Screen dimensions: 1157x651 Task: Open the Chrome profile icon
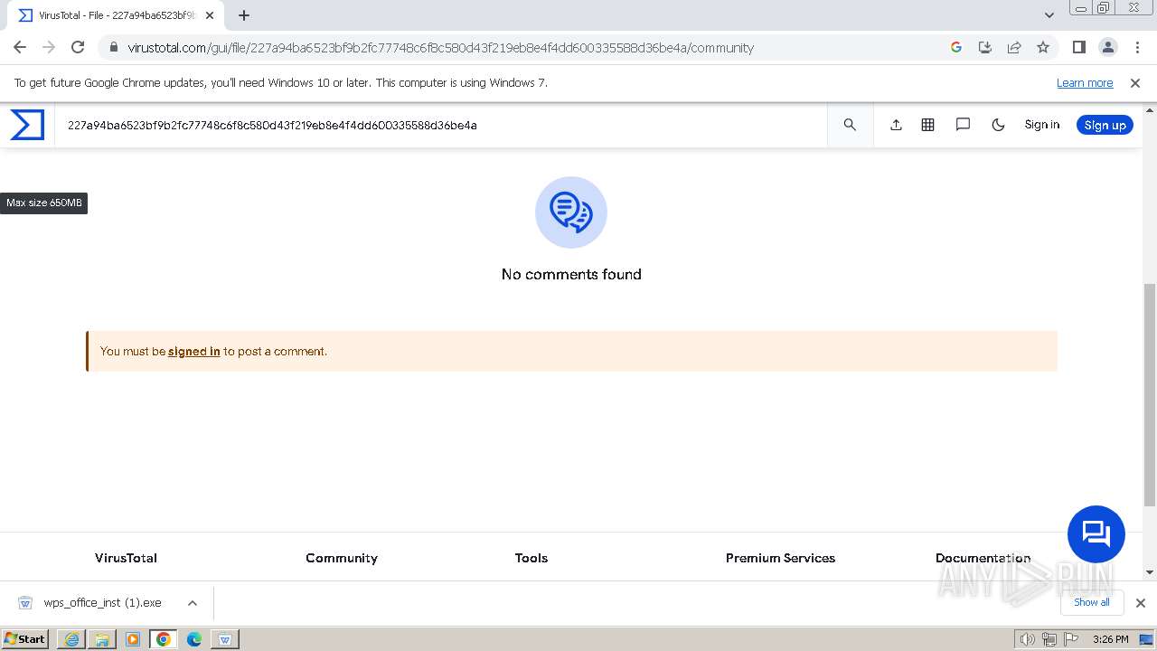pos(1107,47)
